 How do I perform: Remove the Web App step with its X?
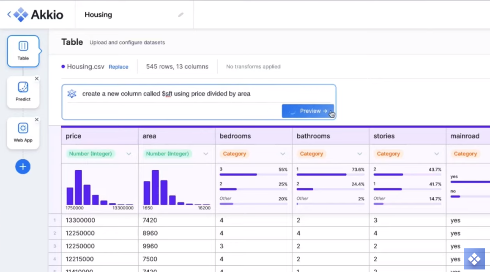[x=36, y=120]
